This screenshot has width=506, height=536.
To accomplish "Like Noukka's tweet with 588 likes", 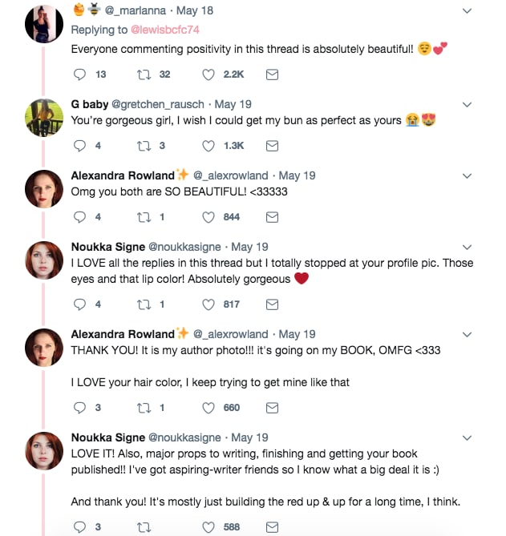I will pyautogui.click(x=208, y=527).
